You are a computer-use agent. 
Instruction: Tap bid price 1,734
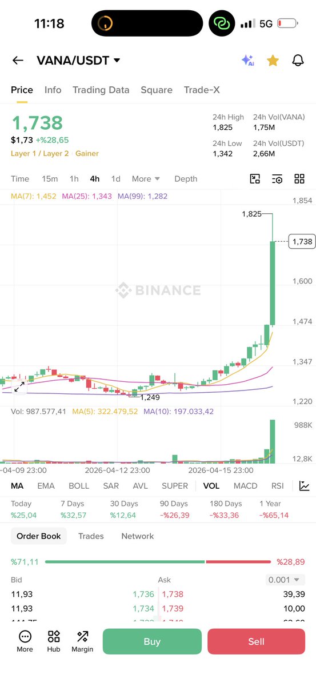[143, 609]
